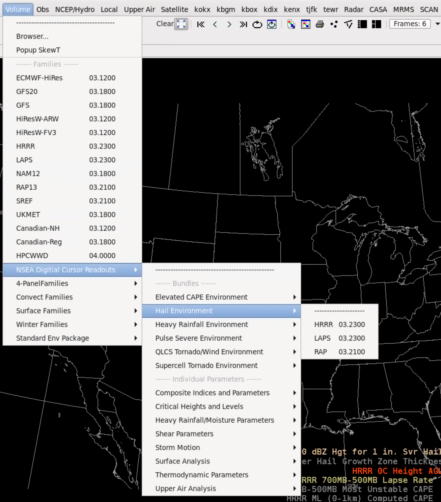Select HiResW-ARW model family
Viewport: 441px width, 502px height.
point(72,119)
